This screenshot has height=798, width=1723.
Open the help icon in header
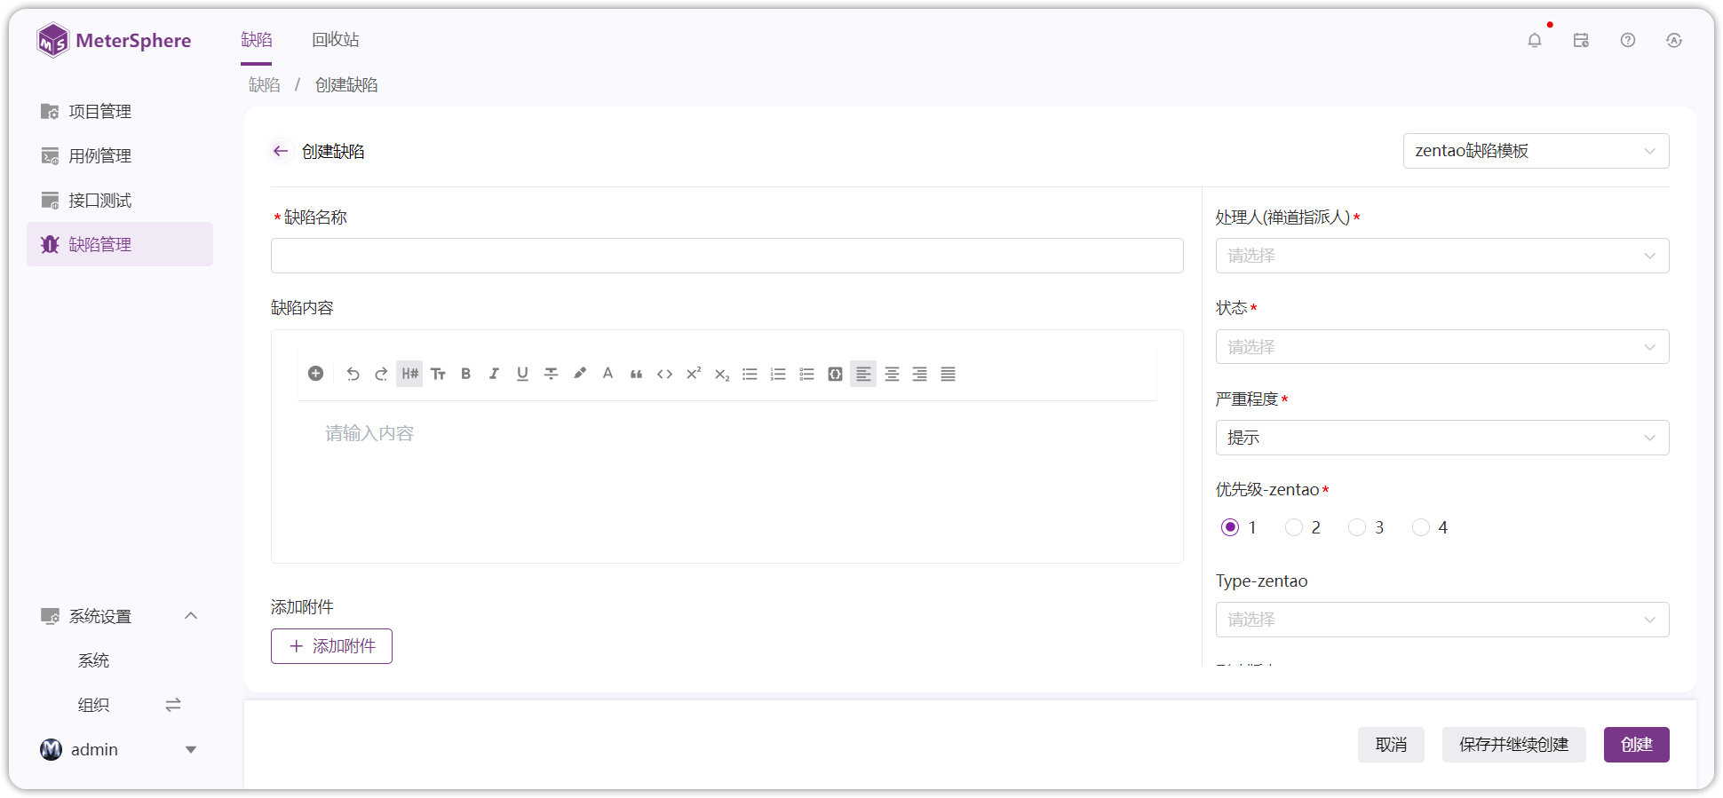(x=1628, y=40)
